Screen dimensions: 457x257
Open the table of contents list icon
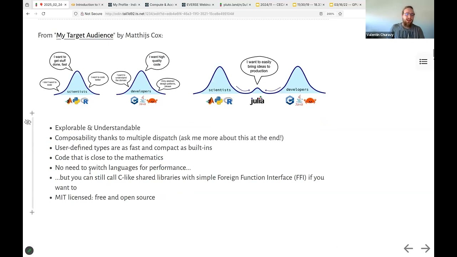coord(423,62)
